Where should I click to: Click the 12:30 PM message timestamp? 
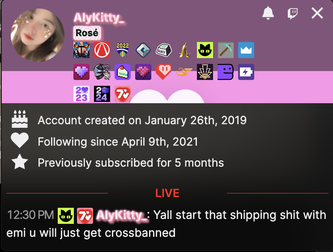(x=30, y=215)
